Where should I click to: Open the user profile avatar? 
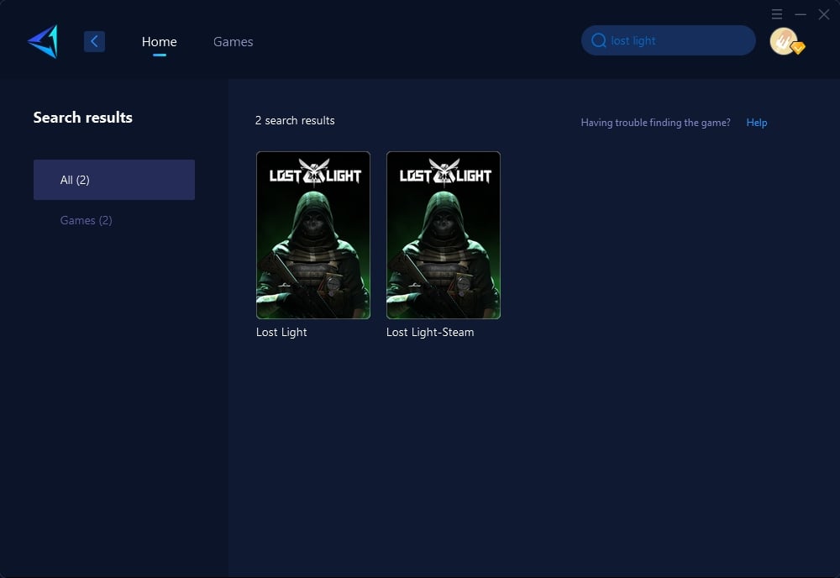coord(783,40)
